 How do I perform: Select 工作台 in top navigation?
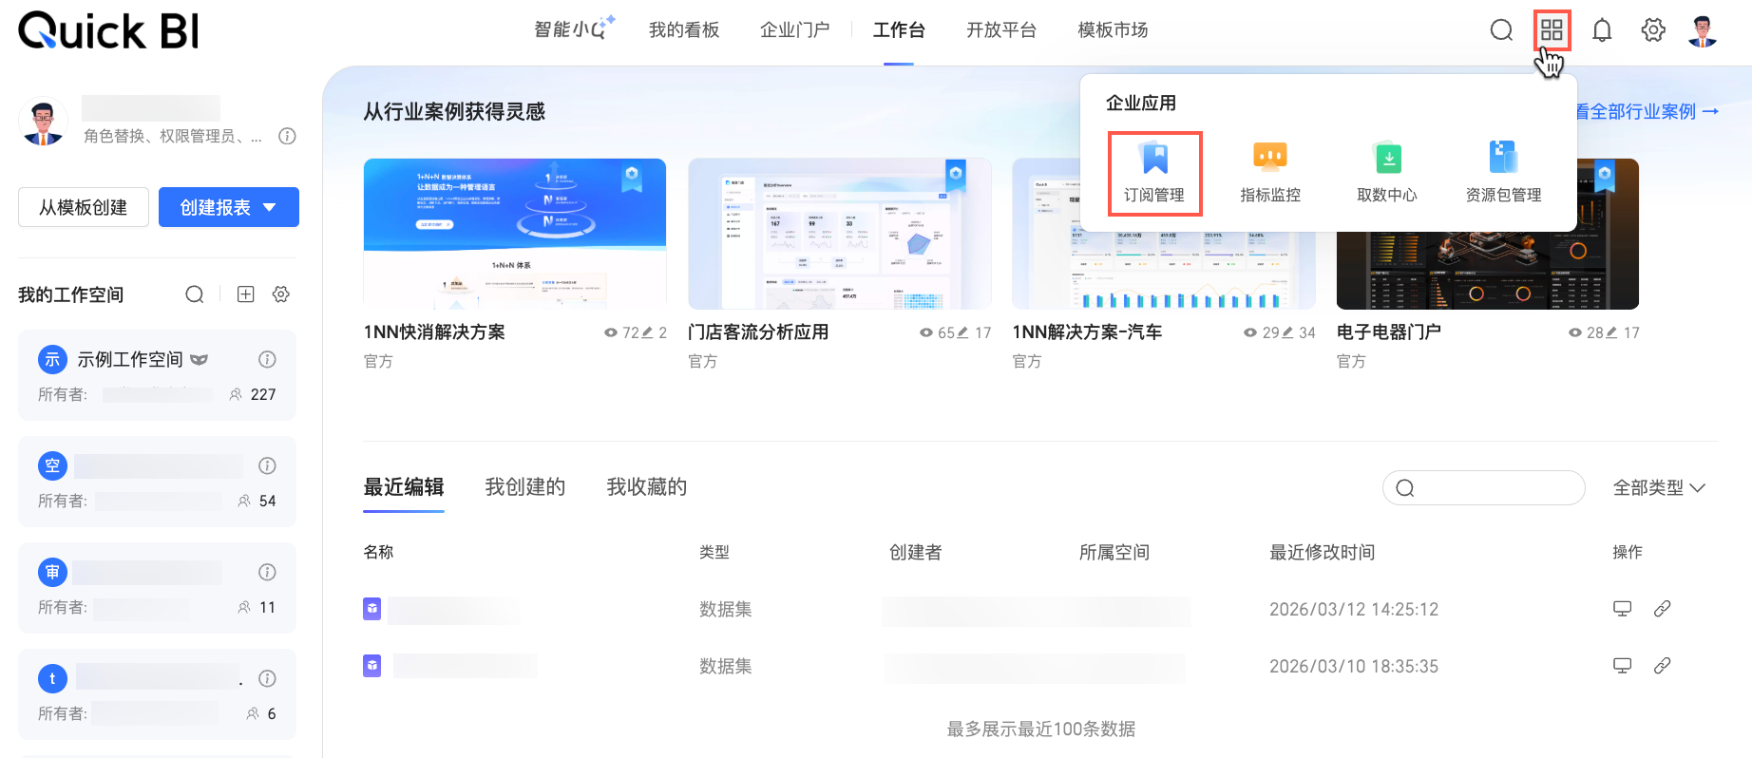[x=899, y=30]
